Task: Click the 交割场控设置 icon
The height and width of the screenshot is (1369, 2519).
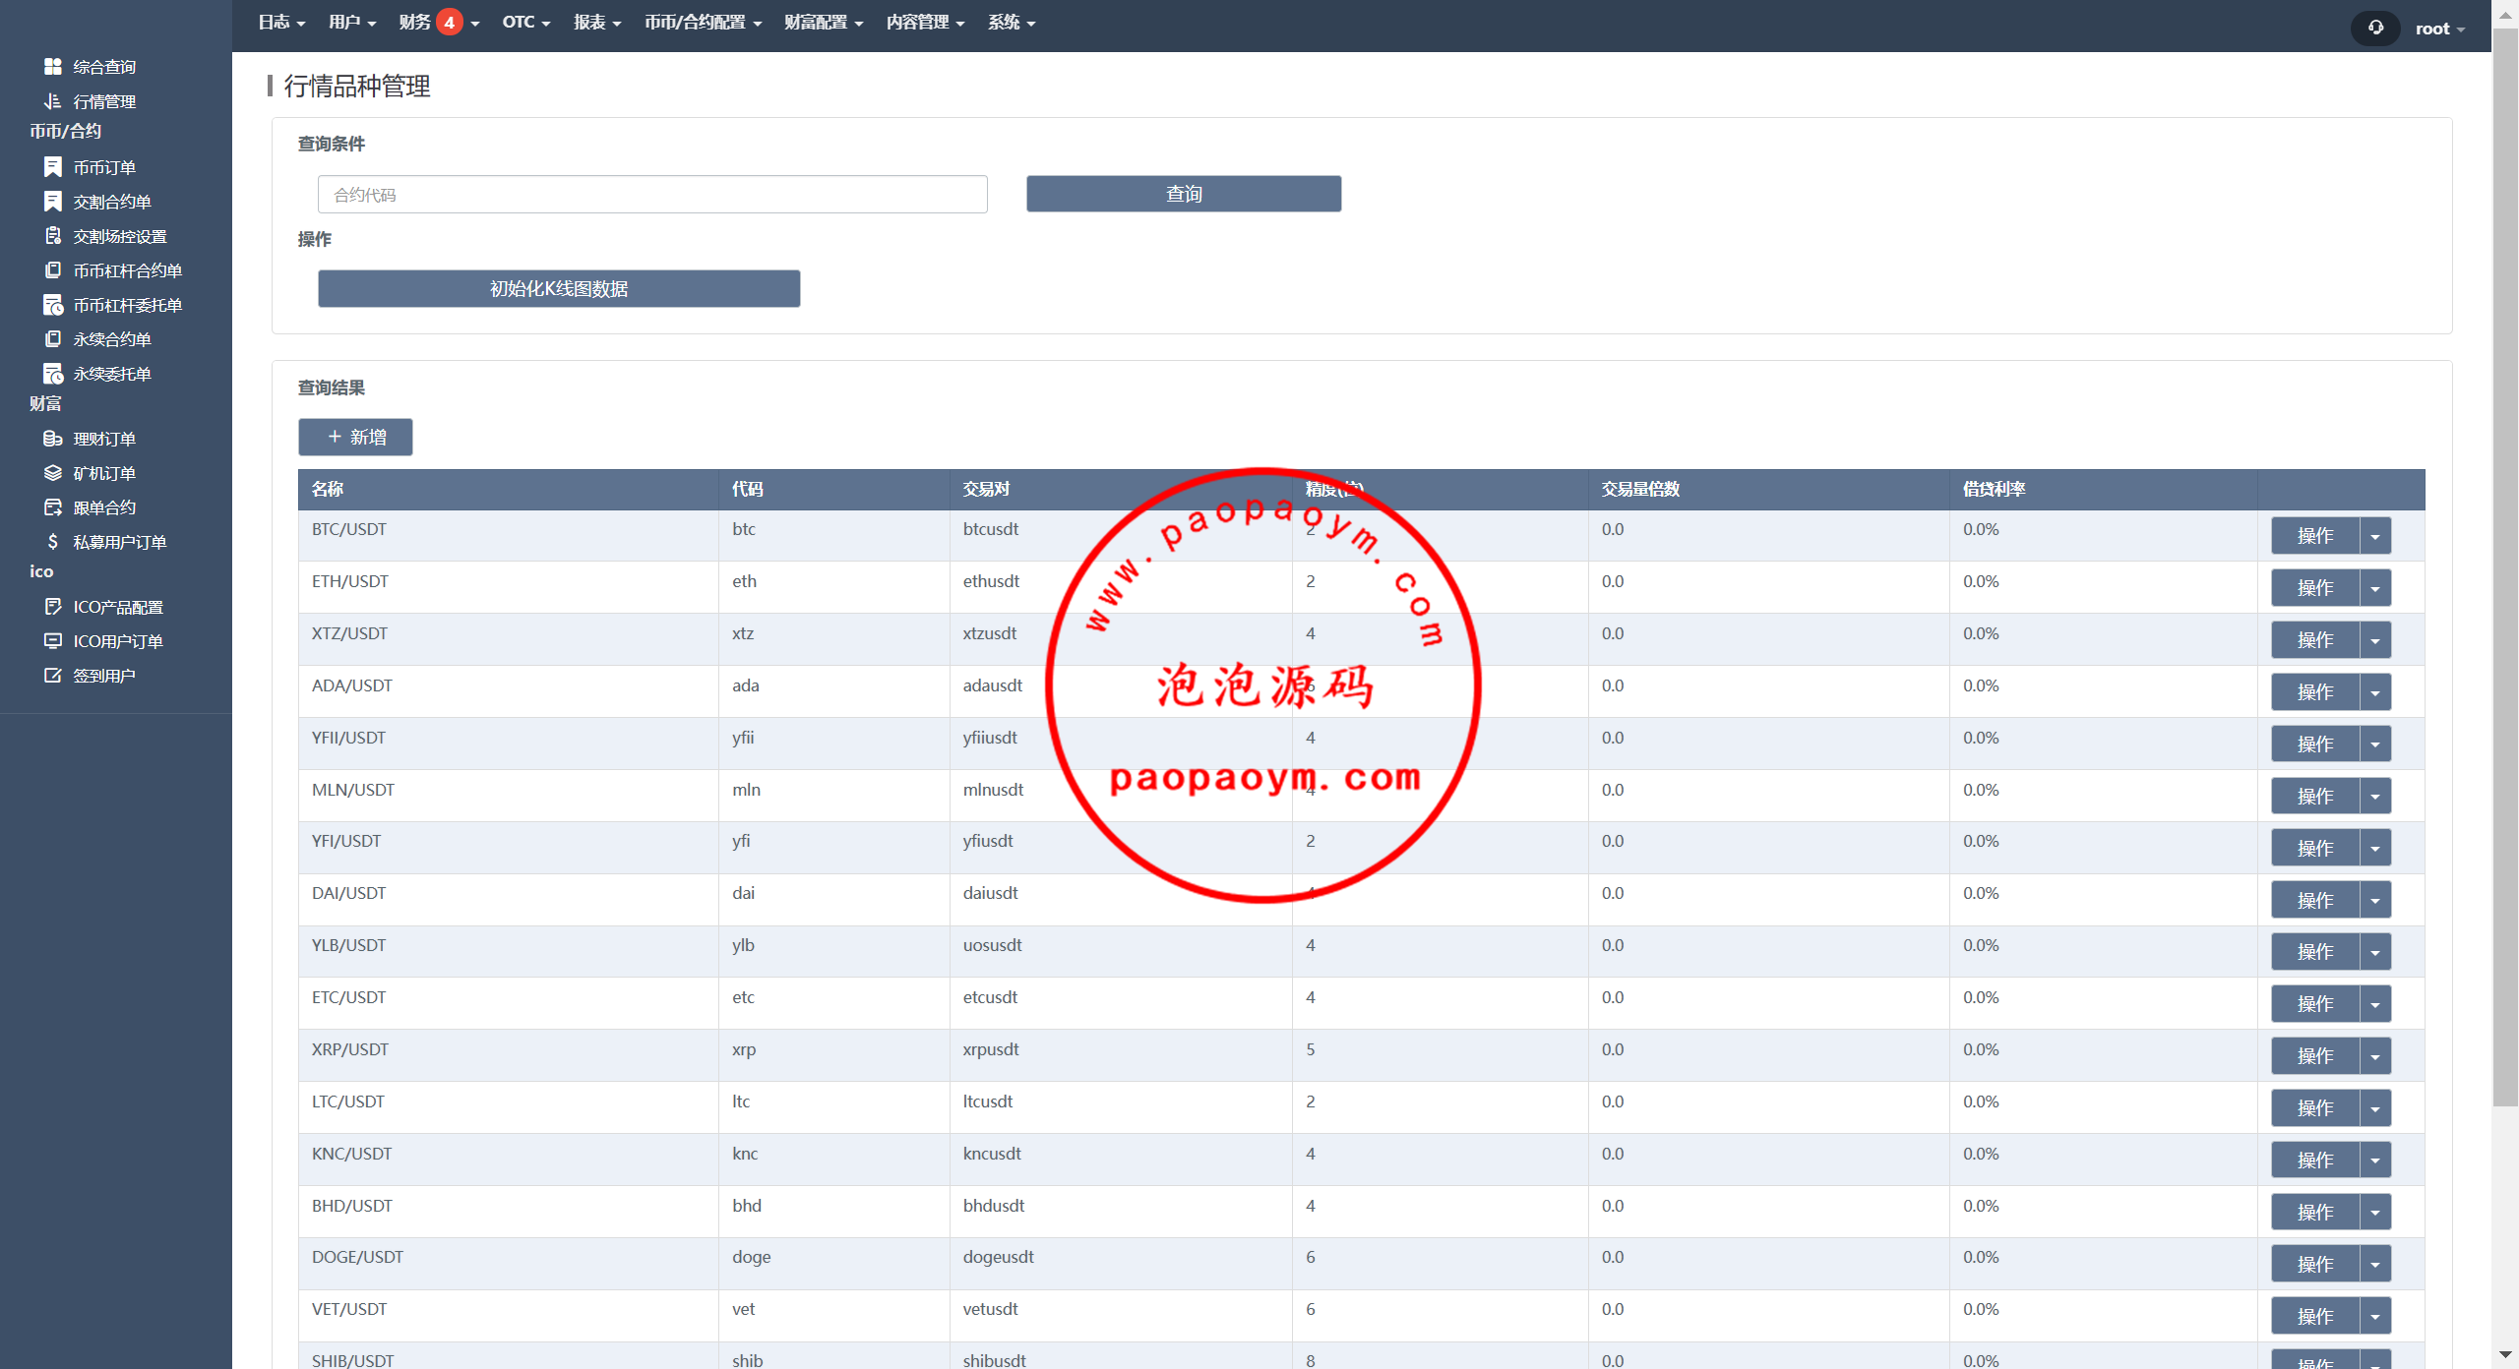Action: (x=53, y=236)
